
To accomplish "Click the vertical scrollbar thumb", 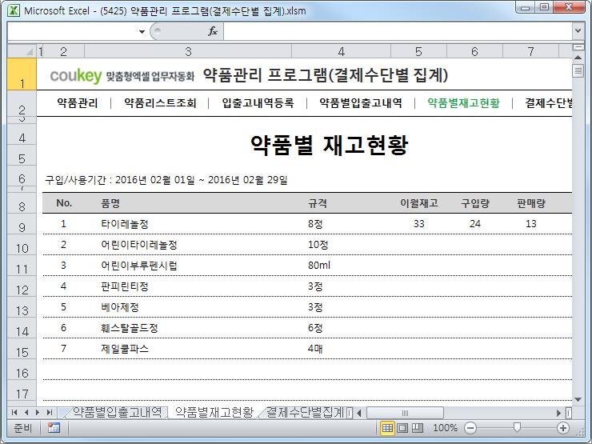I will click(578, 70).
